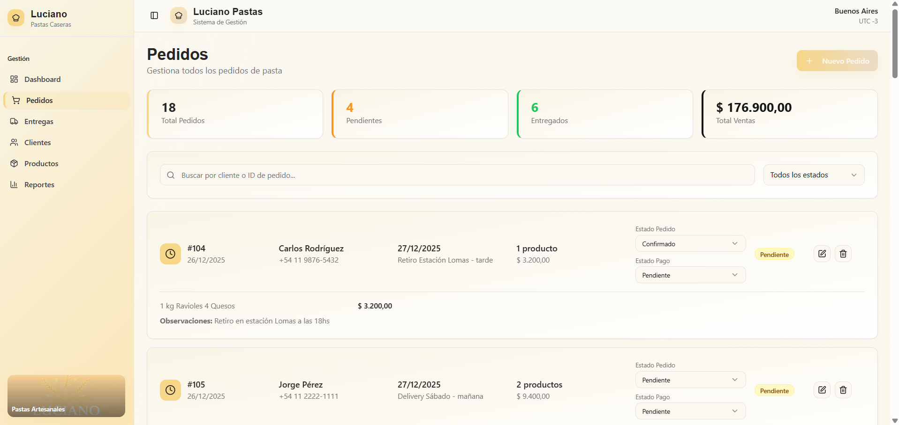Click the vertical page scrollbar thumb
The height and width of the screenshot is (425, 899).
895,43
